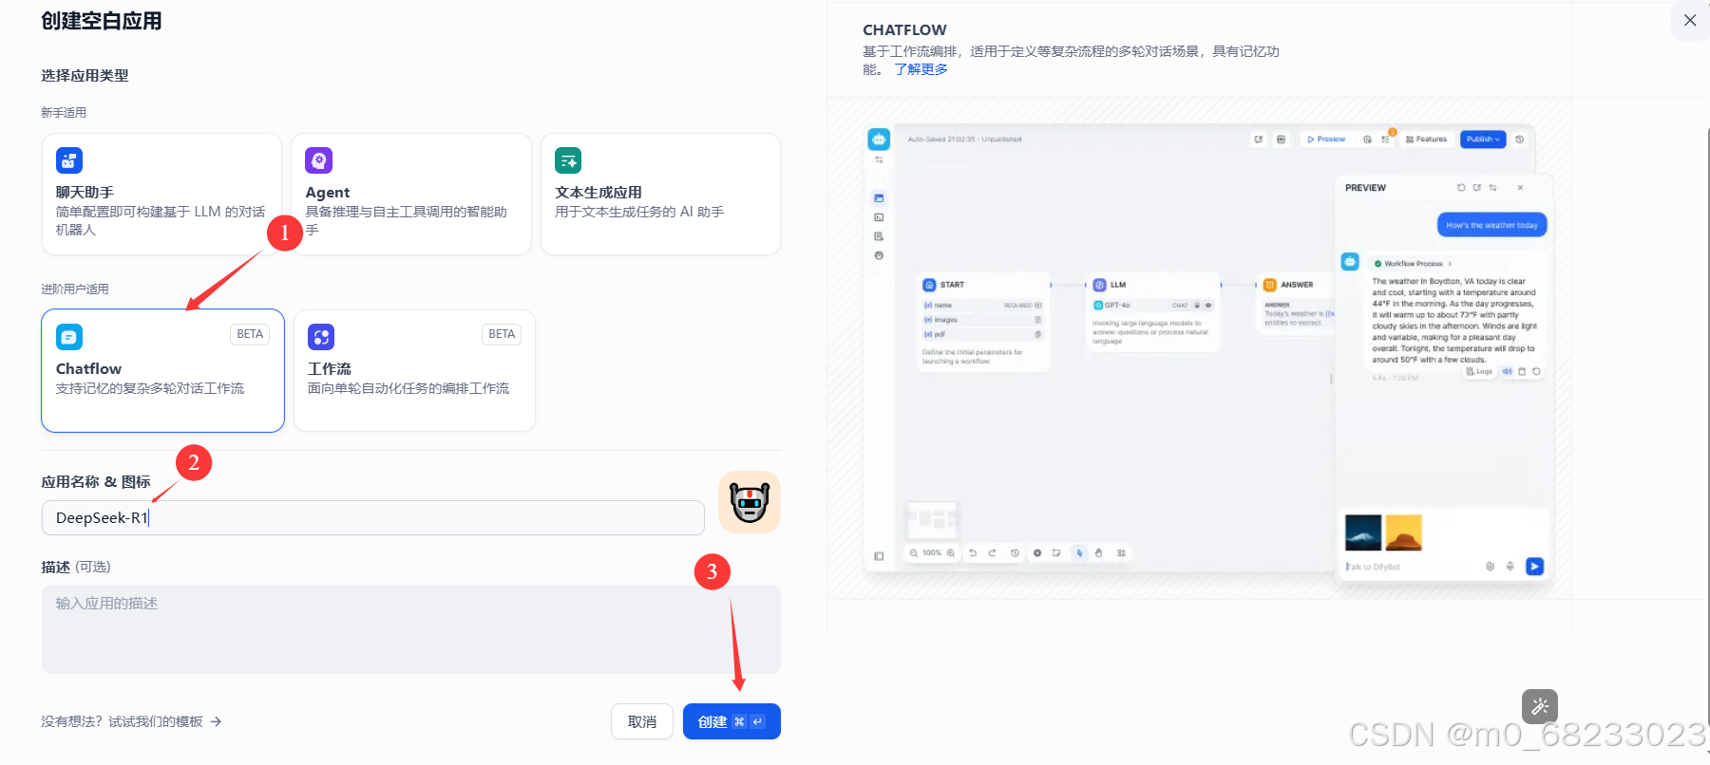Change the app icon robot emoji
1710x765 pixels.
[x=750, y=502]
